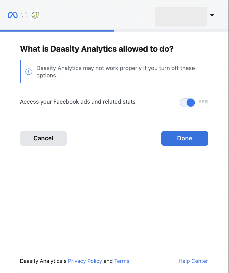Screen dimensions: 229x273
Task: Click the grey account name box
Action: (x=181, y=17)
